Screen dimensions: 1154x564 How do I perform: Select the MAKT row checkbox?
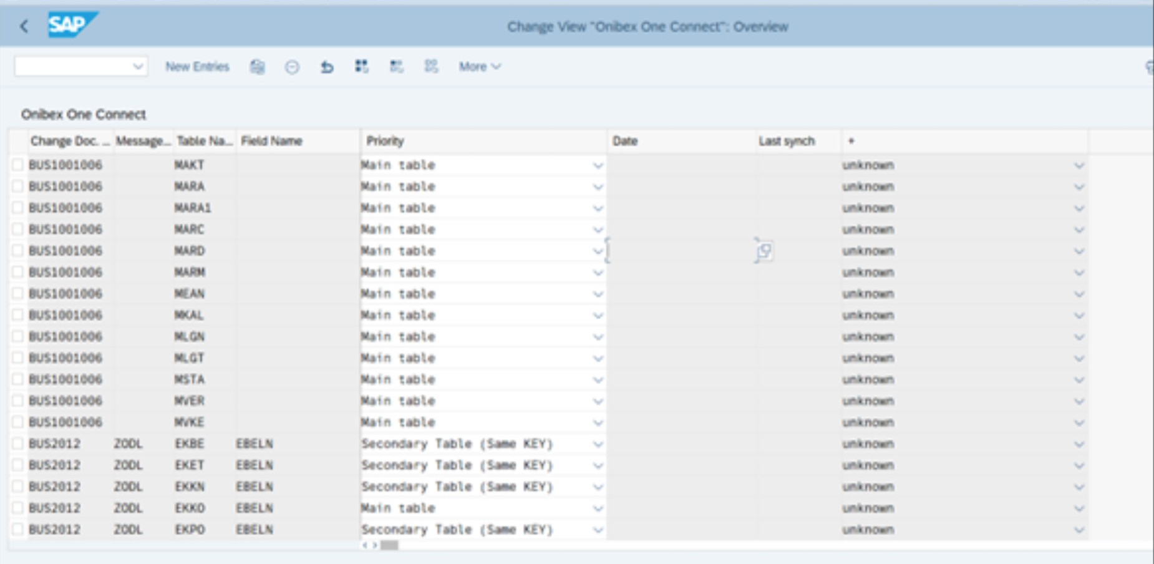[x=17, y=165]
